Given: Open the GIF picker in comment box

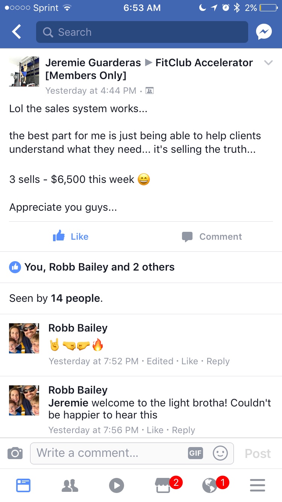Looking at the screenshot, I should click(x=196, y=453).
